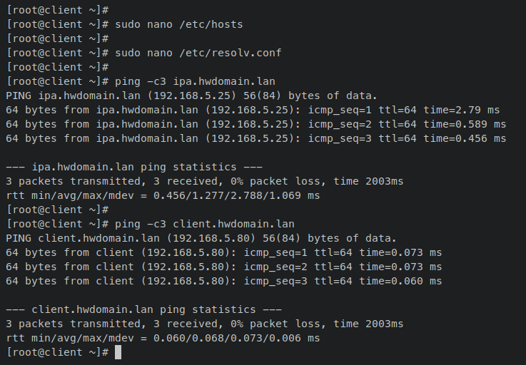The image size is (526, 365).
Task: Click the 'ipa.hwdomain.lan ping statistics' heading
Action: pyautogui.click(x=134, y=167)
